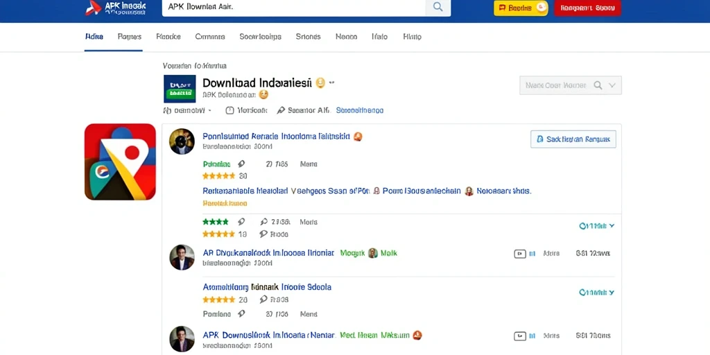Open the 'Rb oannobVr' dropdown
This screenshot has height=355, width=710.
187,110
